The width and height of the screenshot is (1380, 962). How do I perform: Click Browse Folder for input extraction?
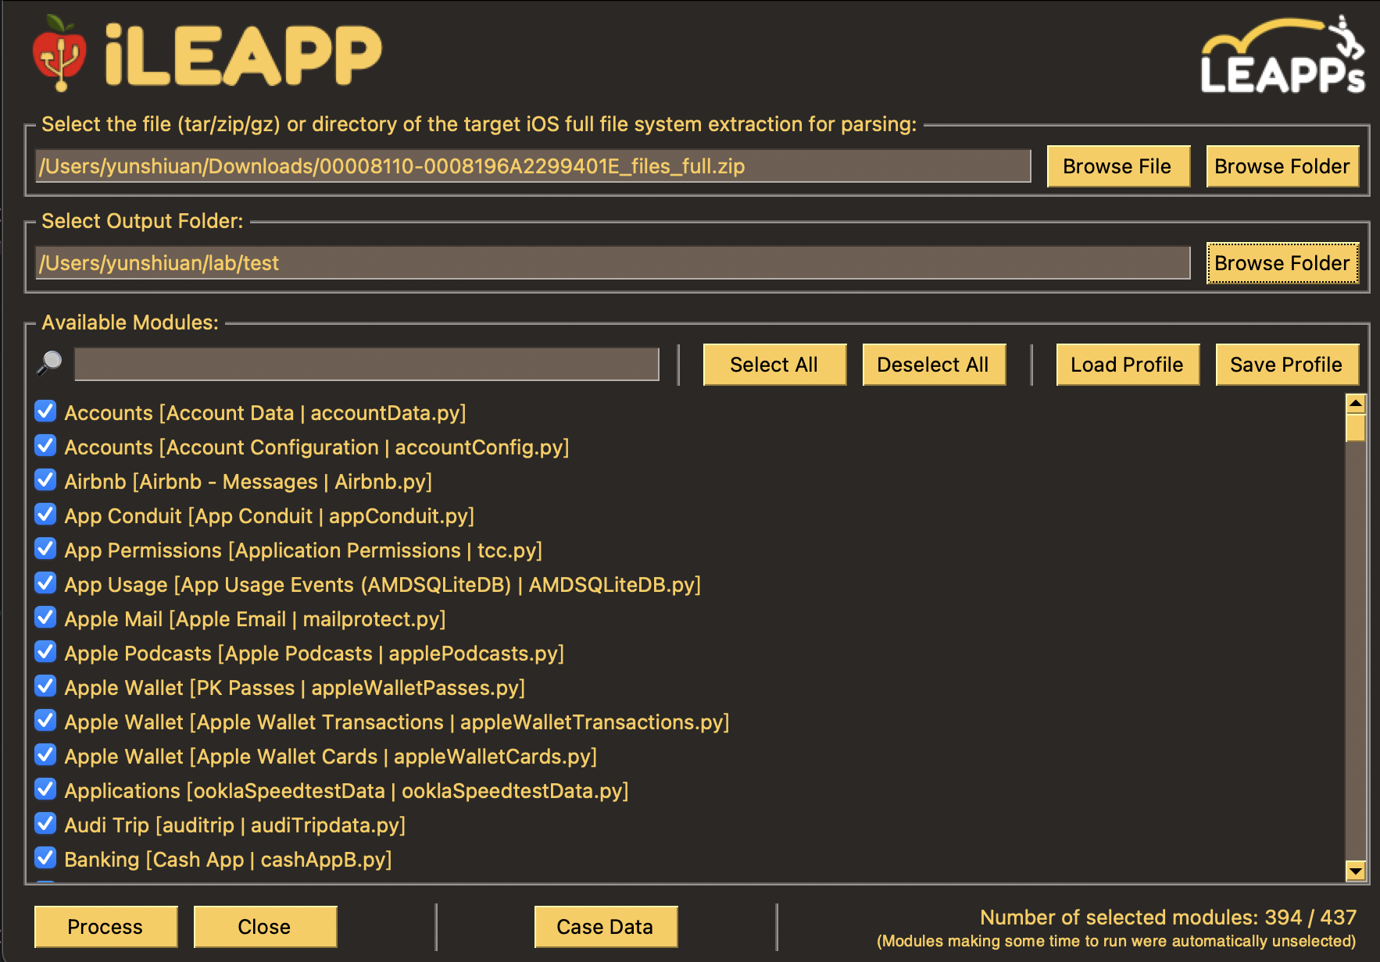click(1282, 166)
